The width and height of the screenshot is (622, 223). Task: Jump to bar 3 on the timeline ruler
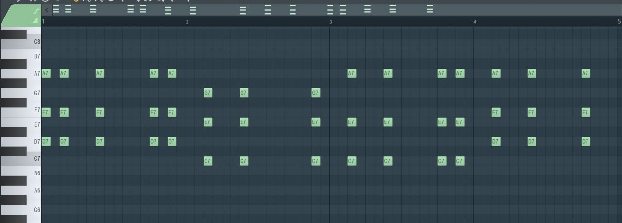click(x=331, y=22)
